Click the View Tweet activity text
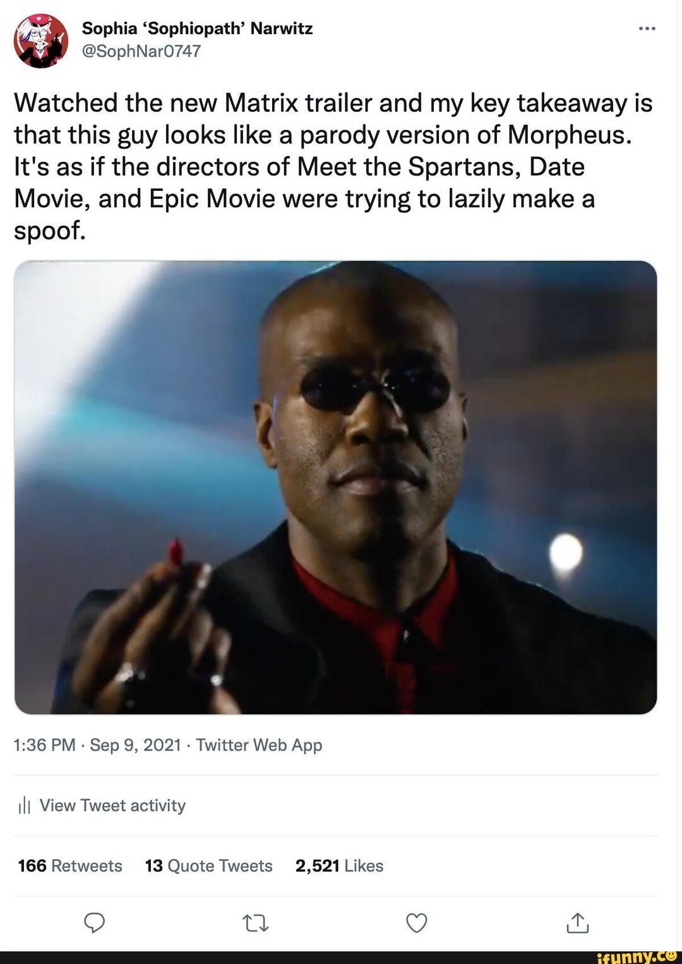Viewport: 682px width, 964px height. pyautogui.click(x=112, y=805)
